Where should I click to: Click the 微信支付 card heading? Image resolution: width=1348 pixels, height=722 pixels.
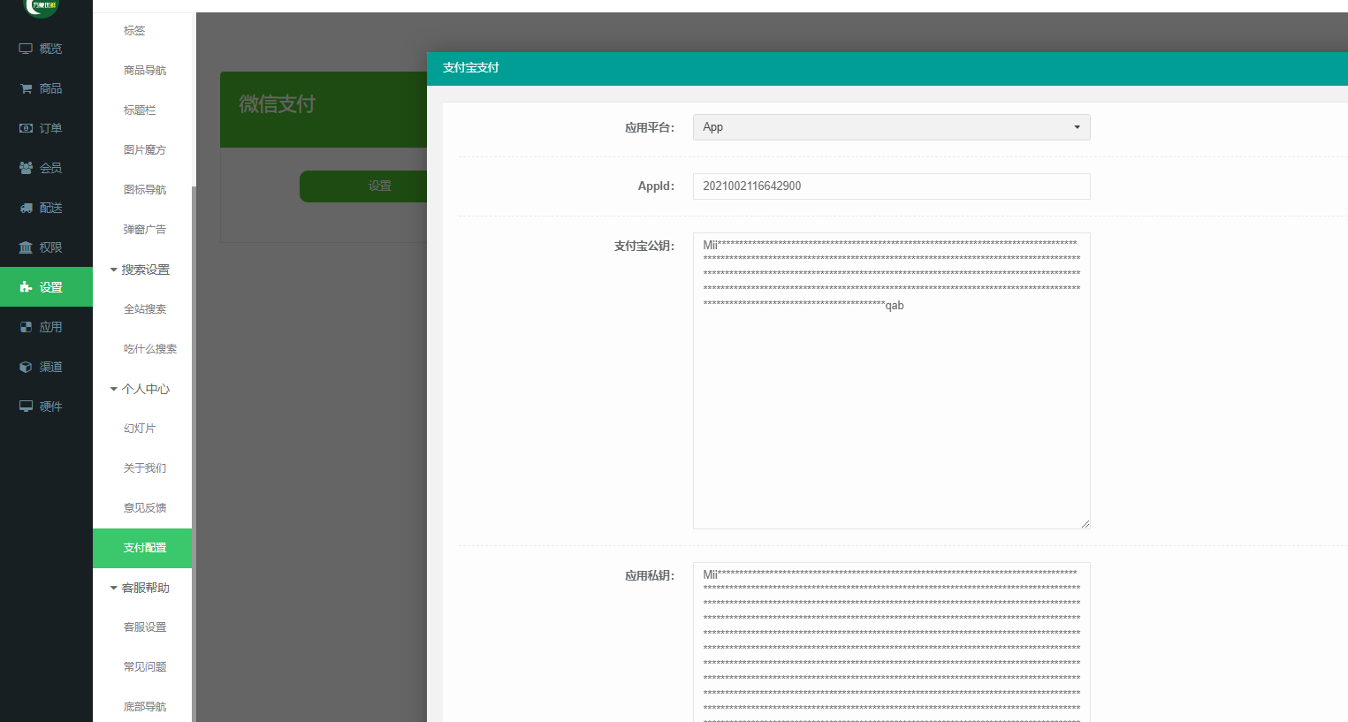pyautogui.click(x=277, y=104)
